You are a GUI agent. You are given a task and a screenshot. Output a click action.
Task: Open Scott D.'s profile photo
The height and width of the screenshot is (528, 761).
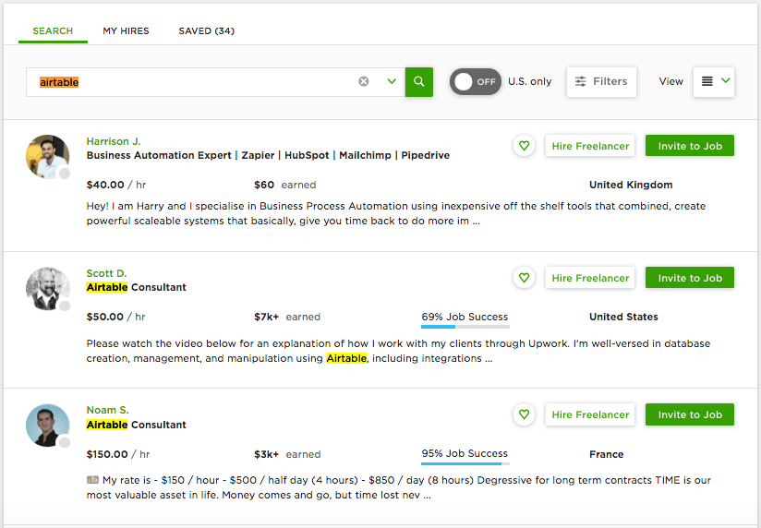pos(47,289)
